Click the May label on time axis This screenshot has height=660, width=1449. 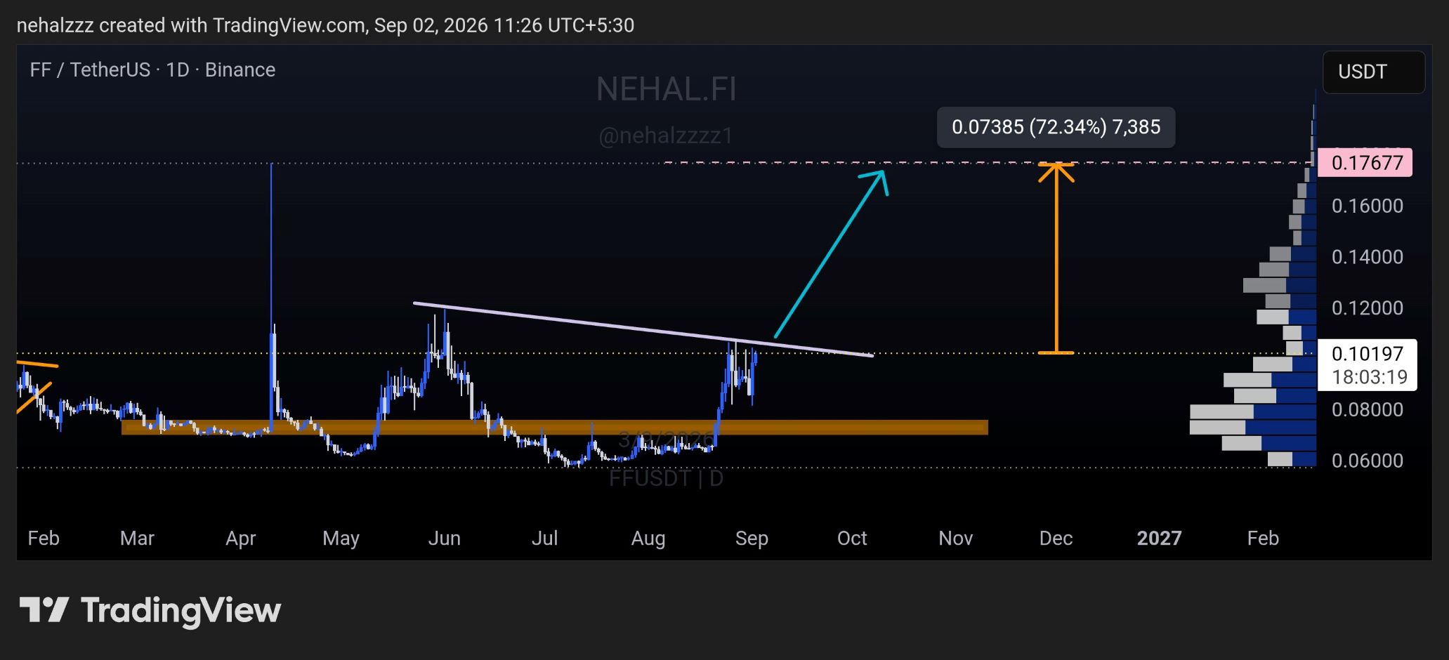tap(341, 539)
